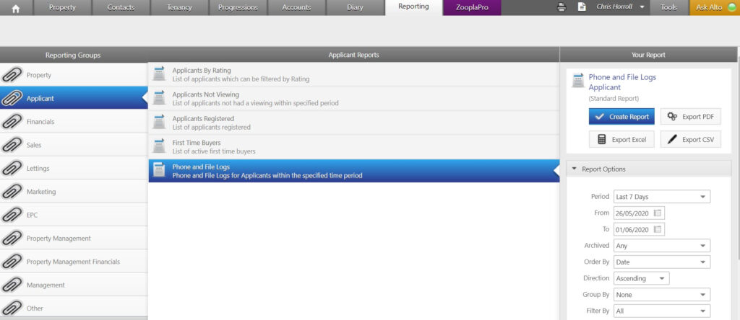This screenshot has width=740, height=320.
Task: Open the Archived dropdown
Action: click(x=662, y=246)
